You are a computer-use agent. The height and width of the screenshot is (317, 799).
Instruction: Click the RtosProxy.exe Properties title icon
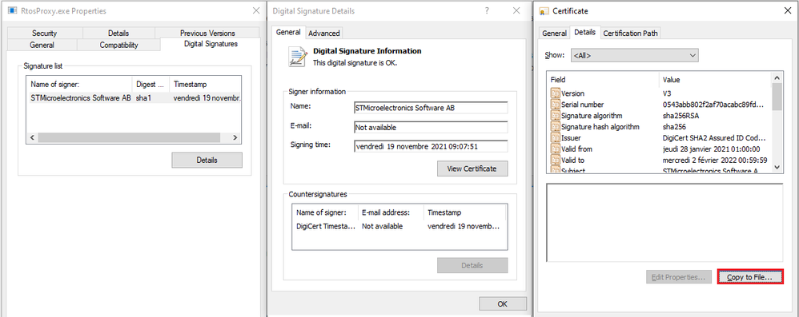[12, 10]
